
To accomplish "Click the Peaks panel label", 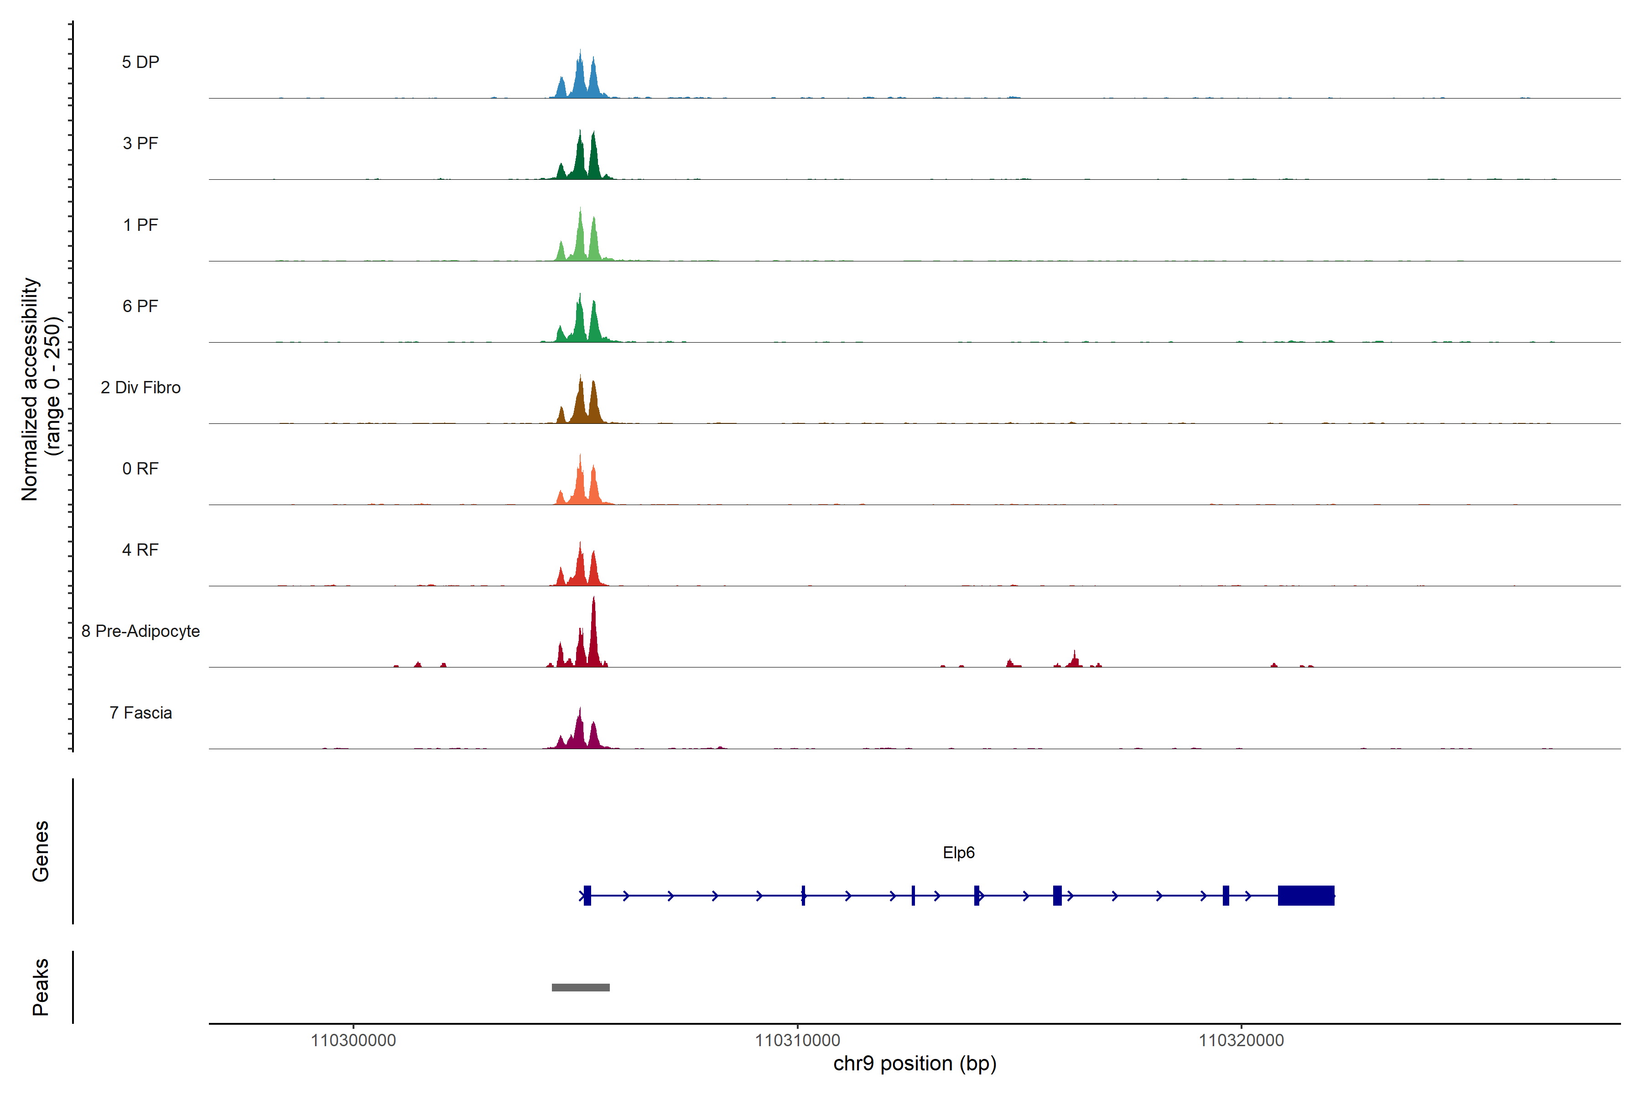I will coord(41,987).
